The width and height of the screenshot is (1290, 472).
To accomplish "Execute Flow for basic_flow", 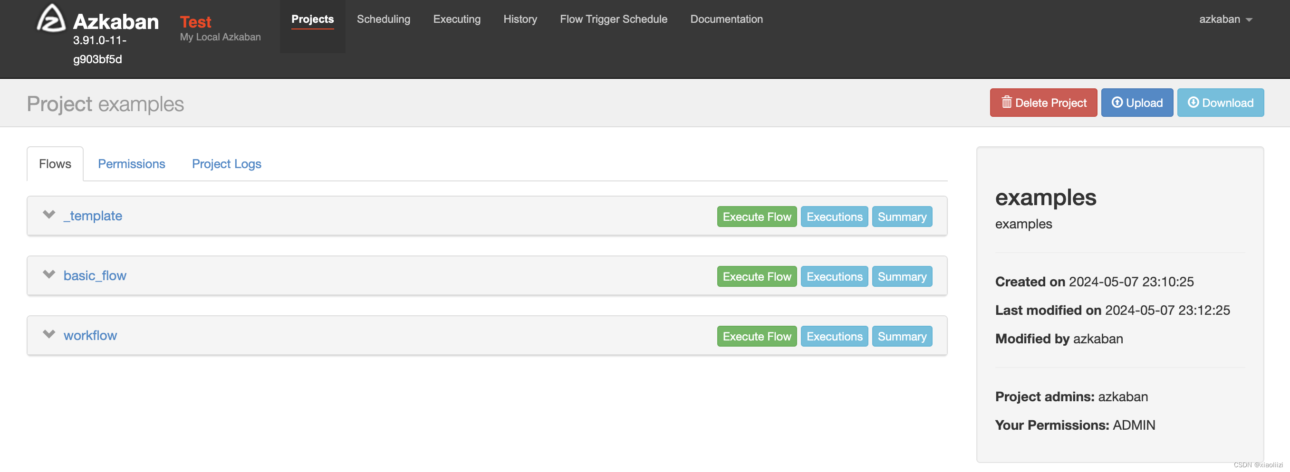I will [x=757, y=276].
